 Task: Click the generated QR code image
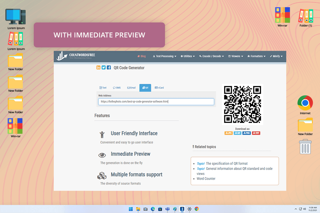[242, 104]
